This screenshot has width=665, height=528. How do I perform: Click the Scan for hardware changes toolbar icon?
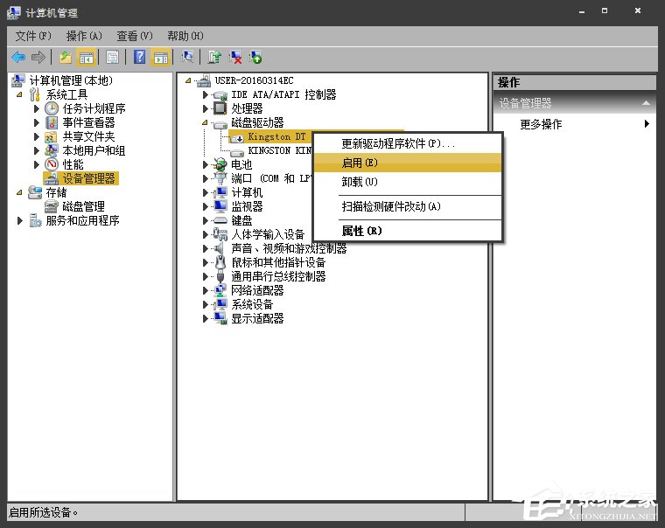[x=187, y=57]
